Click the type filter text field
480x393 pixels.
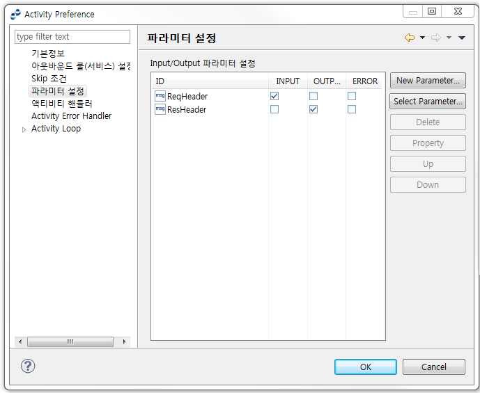click(72, 37)
